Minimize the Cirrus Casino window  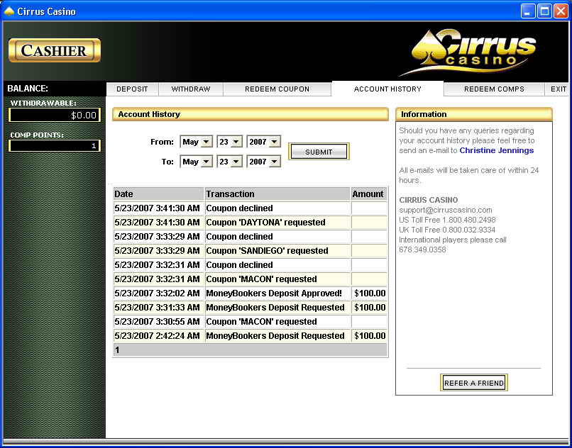pyautogui.click(x=527, y=11)
